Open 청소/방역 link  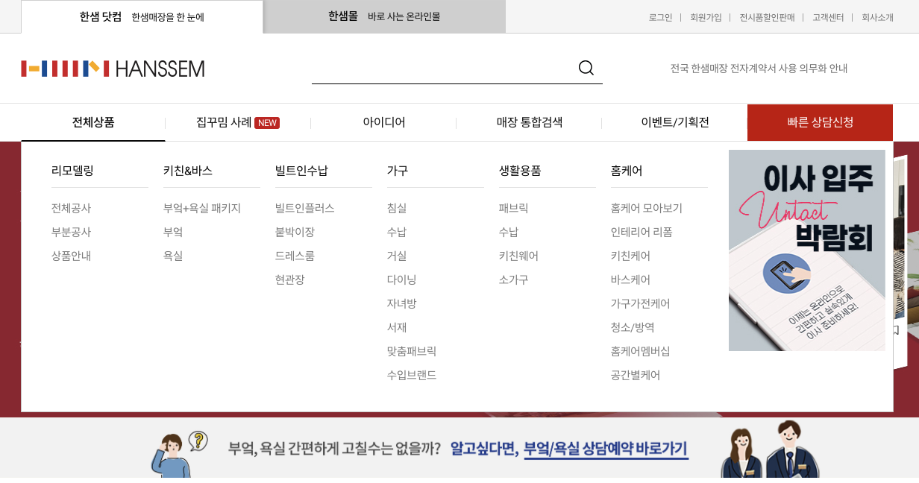633,327
